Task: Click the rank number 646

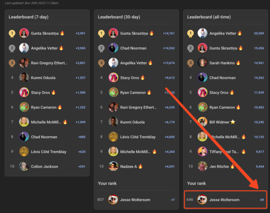Action: (190, 199)
